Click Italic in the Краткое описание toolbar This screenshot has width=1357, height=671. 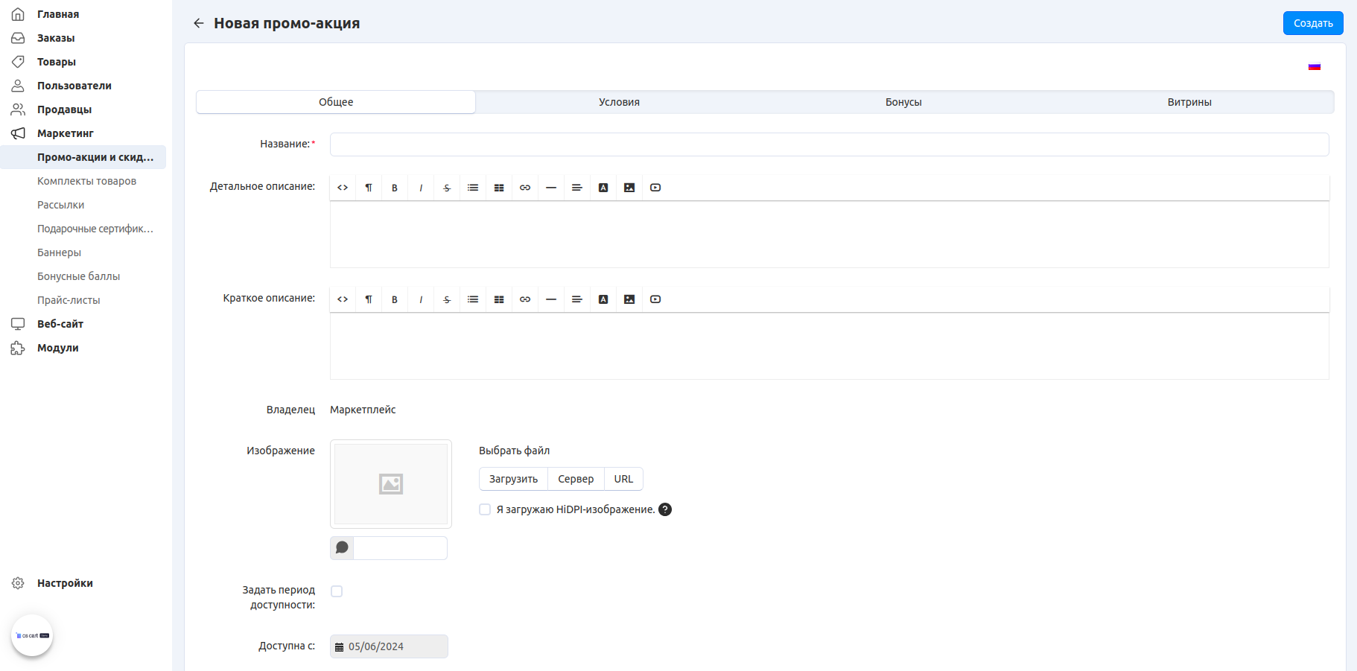tap(421, 299)
